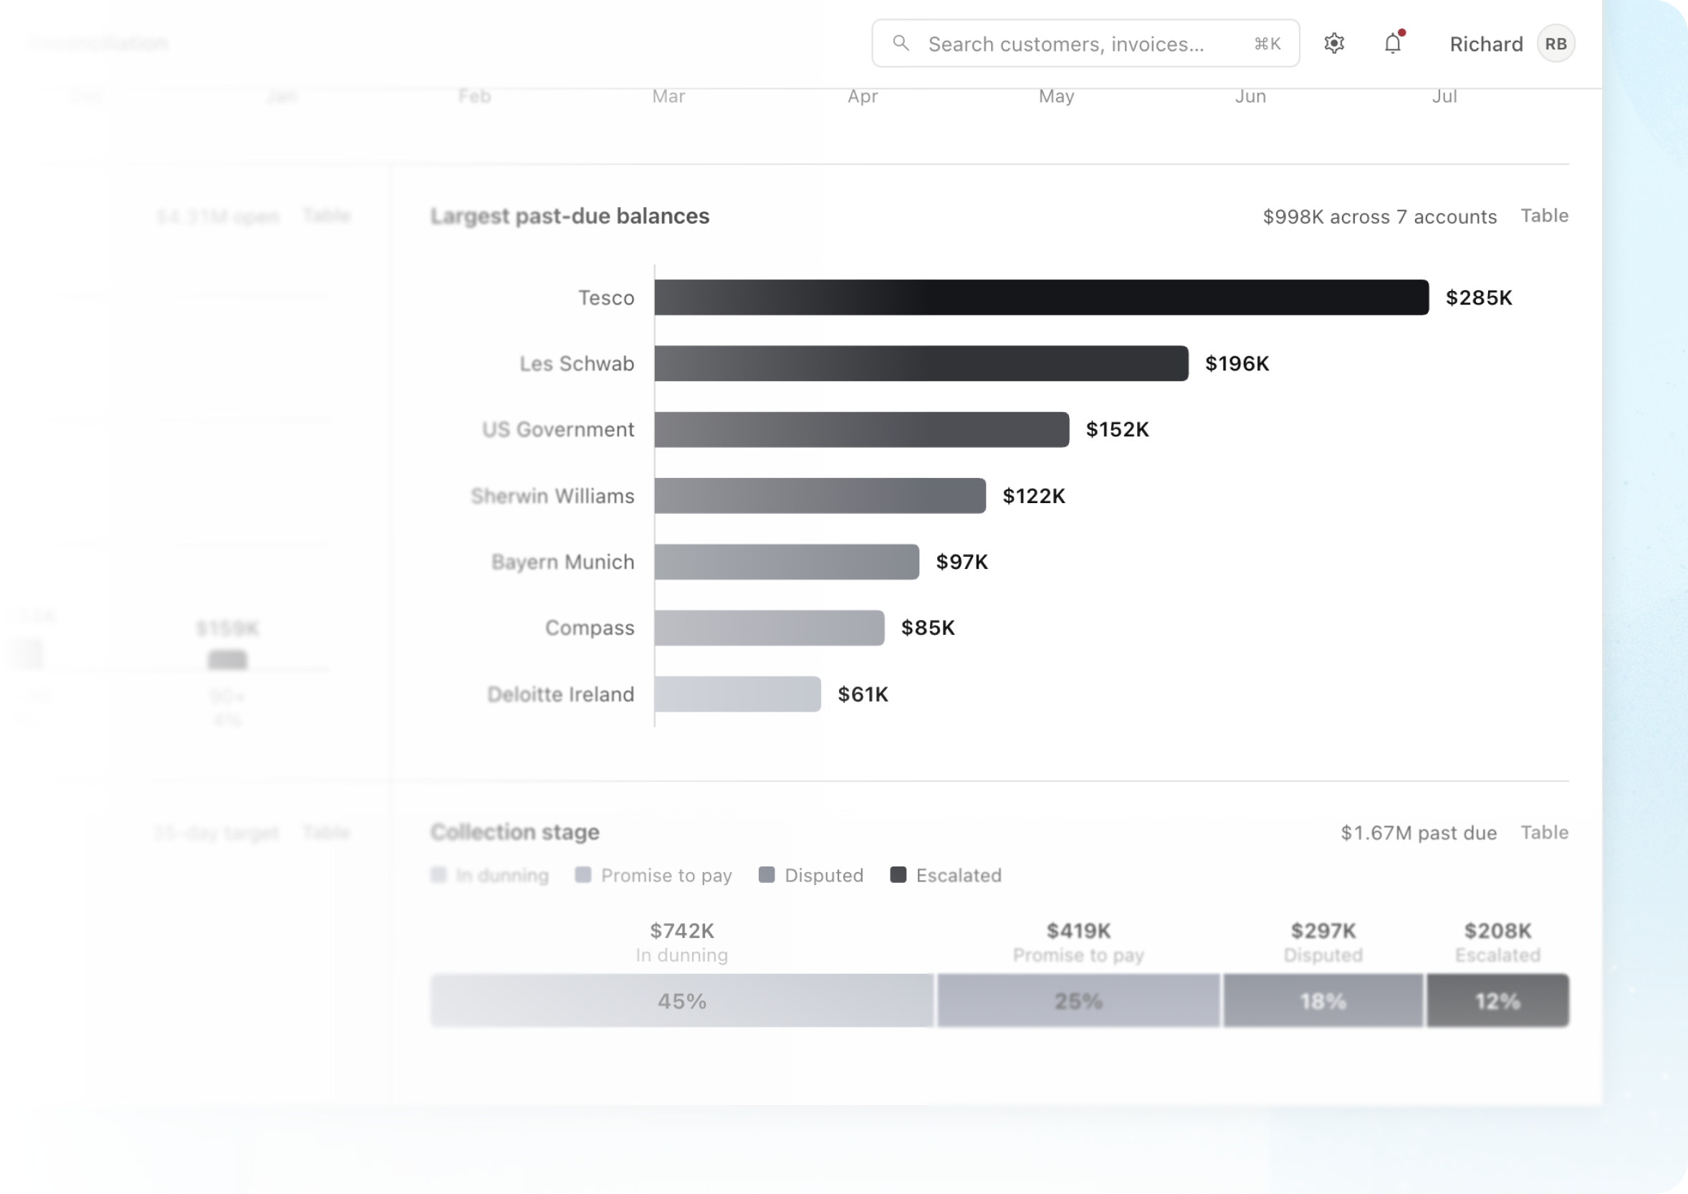Select the Les Schwab bar
Image resolution: width=1688 pixels, height=1194 pixels.
(921, 363)
